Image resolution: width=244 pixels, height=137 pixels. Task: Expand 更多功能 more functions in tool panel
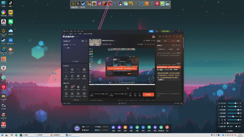[75, 100]
